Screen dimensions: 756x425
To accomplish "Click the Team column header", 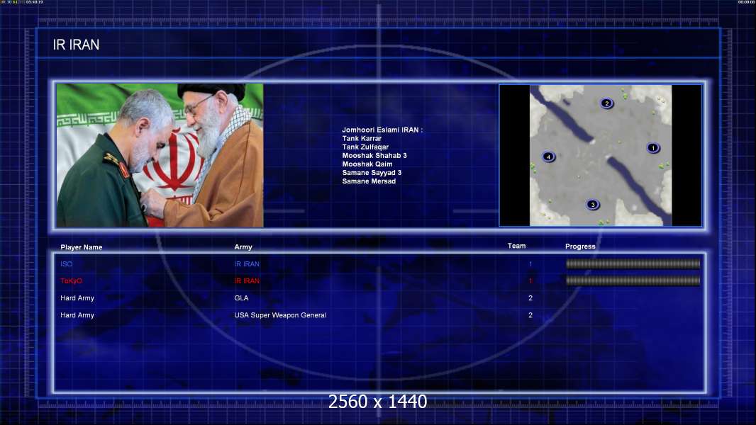I will coord(516,246).
